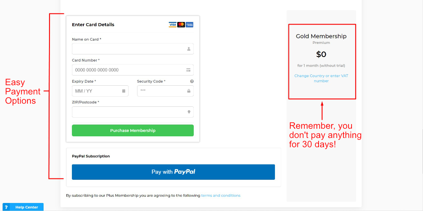The height and width of the screenshot is (211, 423).
Task: Focus the Card Number field
Action: (133, 70)
